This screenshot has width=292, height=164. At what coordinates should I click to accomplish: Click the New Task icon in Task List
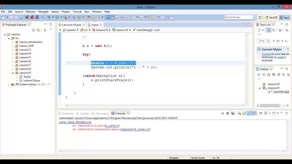[x=259, y=30]
